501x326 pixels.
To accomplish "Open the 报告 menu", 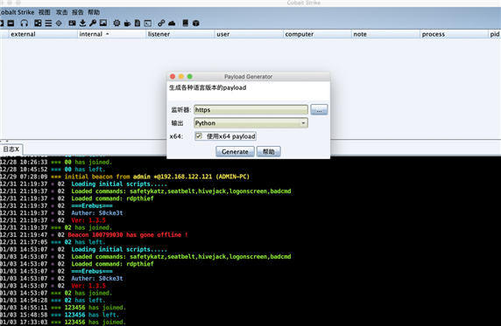I will 78,12.
